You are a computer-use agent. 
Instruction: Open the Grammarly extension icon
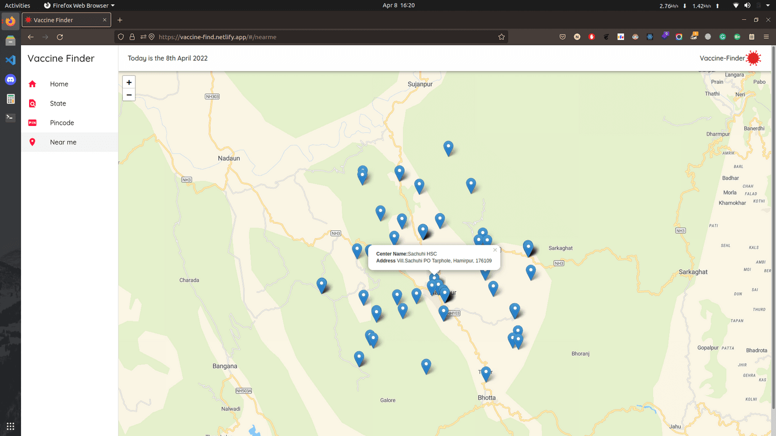point(723,37)
